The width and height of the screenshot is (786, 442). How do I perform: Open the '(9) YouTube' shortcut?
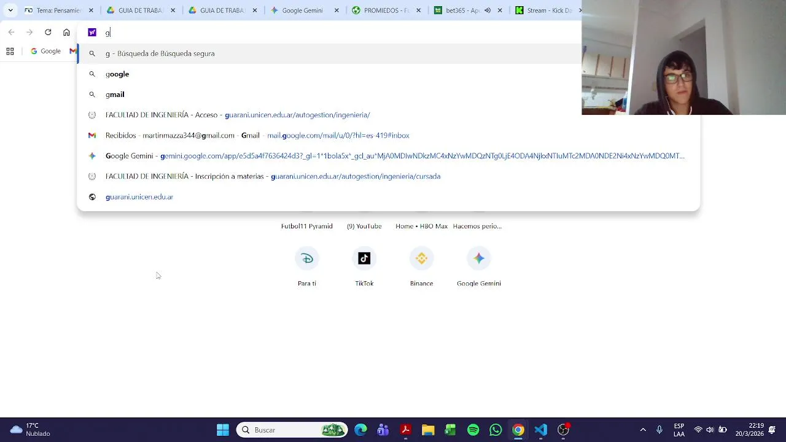pos(364,227)
